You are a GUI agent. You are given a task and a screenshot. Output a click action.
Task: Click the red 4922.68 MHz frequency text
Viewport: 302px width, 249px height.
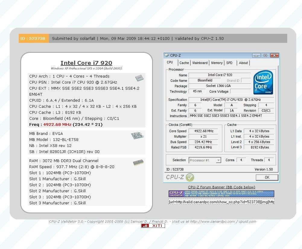pyautogui.click(x=57, y=124)
